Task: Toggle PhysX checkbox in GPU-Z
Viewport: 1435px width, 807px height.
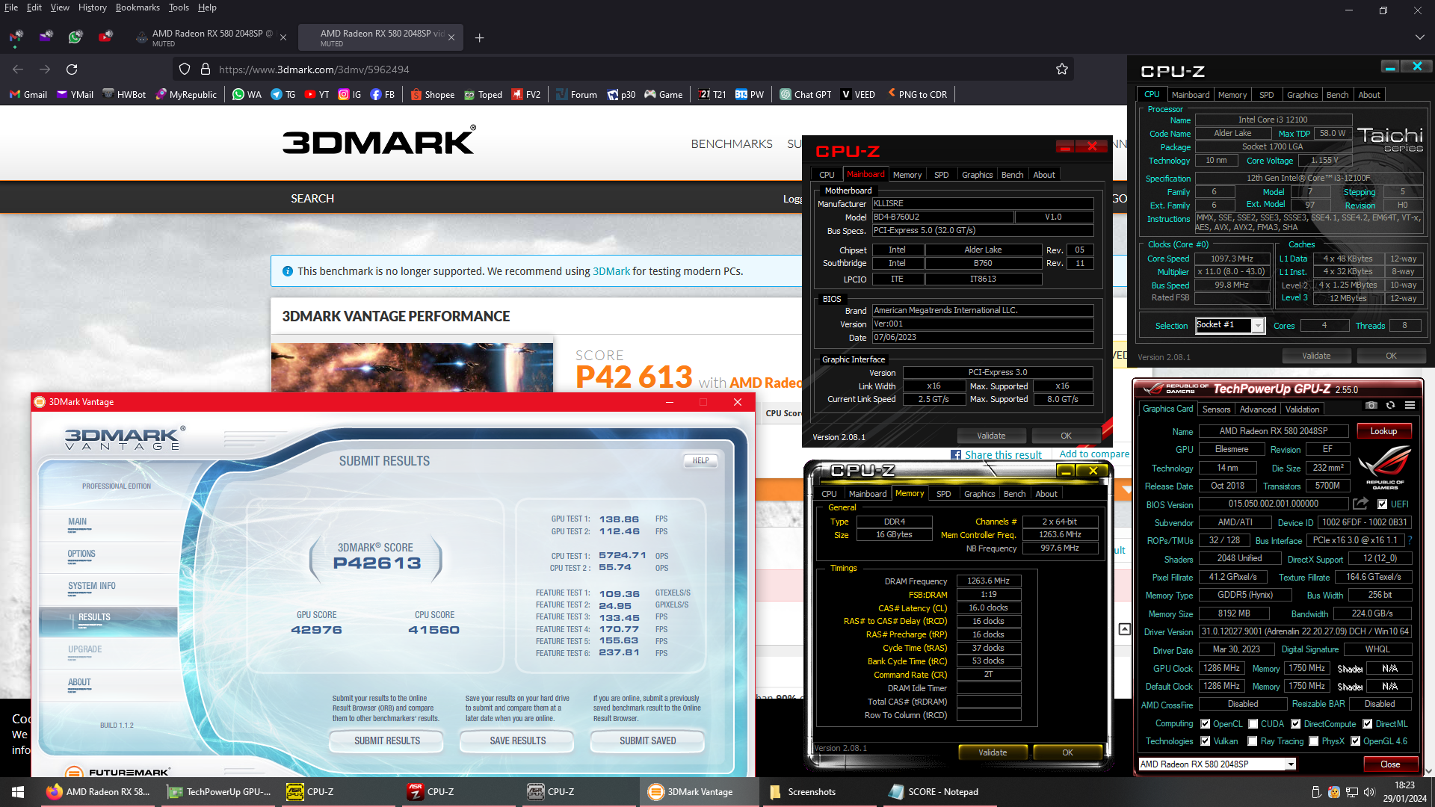Action: [1313, 741]
